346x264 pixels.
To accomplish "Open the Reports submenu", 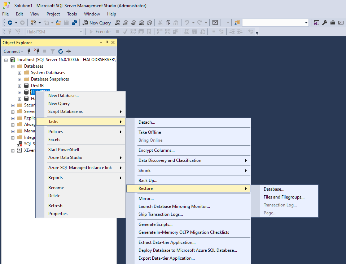I will (81, 178).
